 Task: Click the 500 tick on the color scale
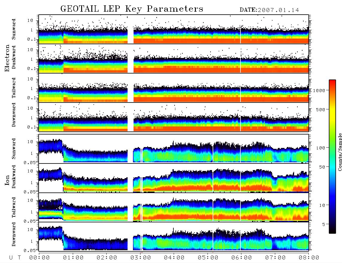pos(320,109)
